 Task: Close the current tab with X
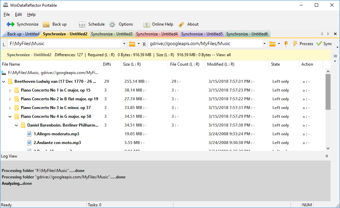click(335, 34)
